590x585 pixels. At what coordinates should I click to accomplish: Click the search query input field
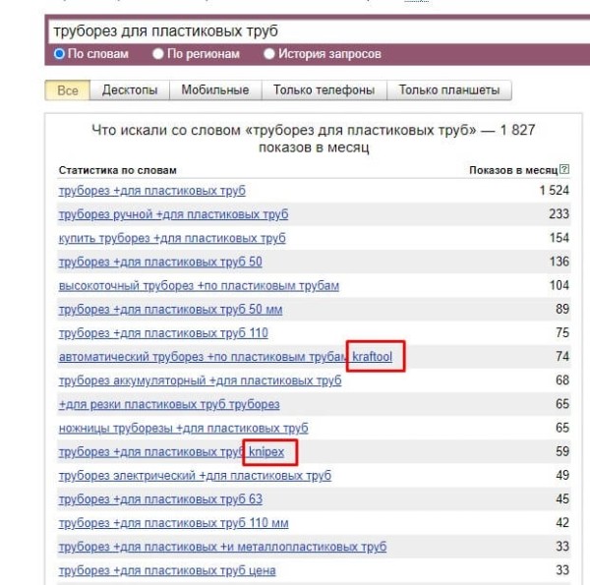(x=295, y=30)
